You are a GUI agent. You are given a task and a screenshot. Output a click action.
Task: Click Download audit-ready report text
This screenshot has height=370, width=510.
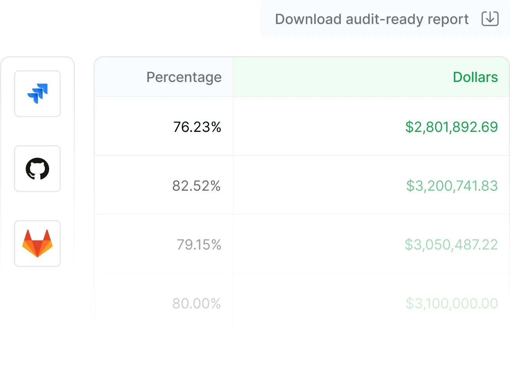click(372, 19)
